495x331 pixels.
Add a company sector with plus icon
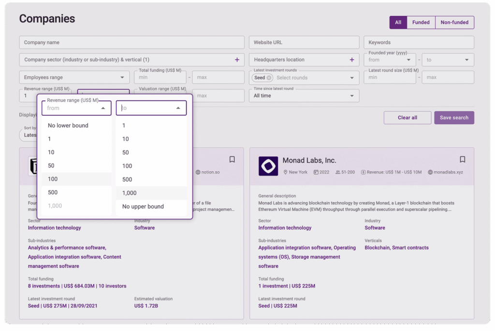[237, 60]
